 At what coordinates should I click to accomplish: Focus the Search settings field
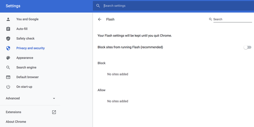tap(173, 6)
